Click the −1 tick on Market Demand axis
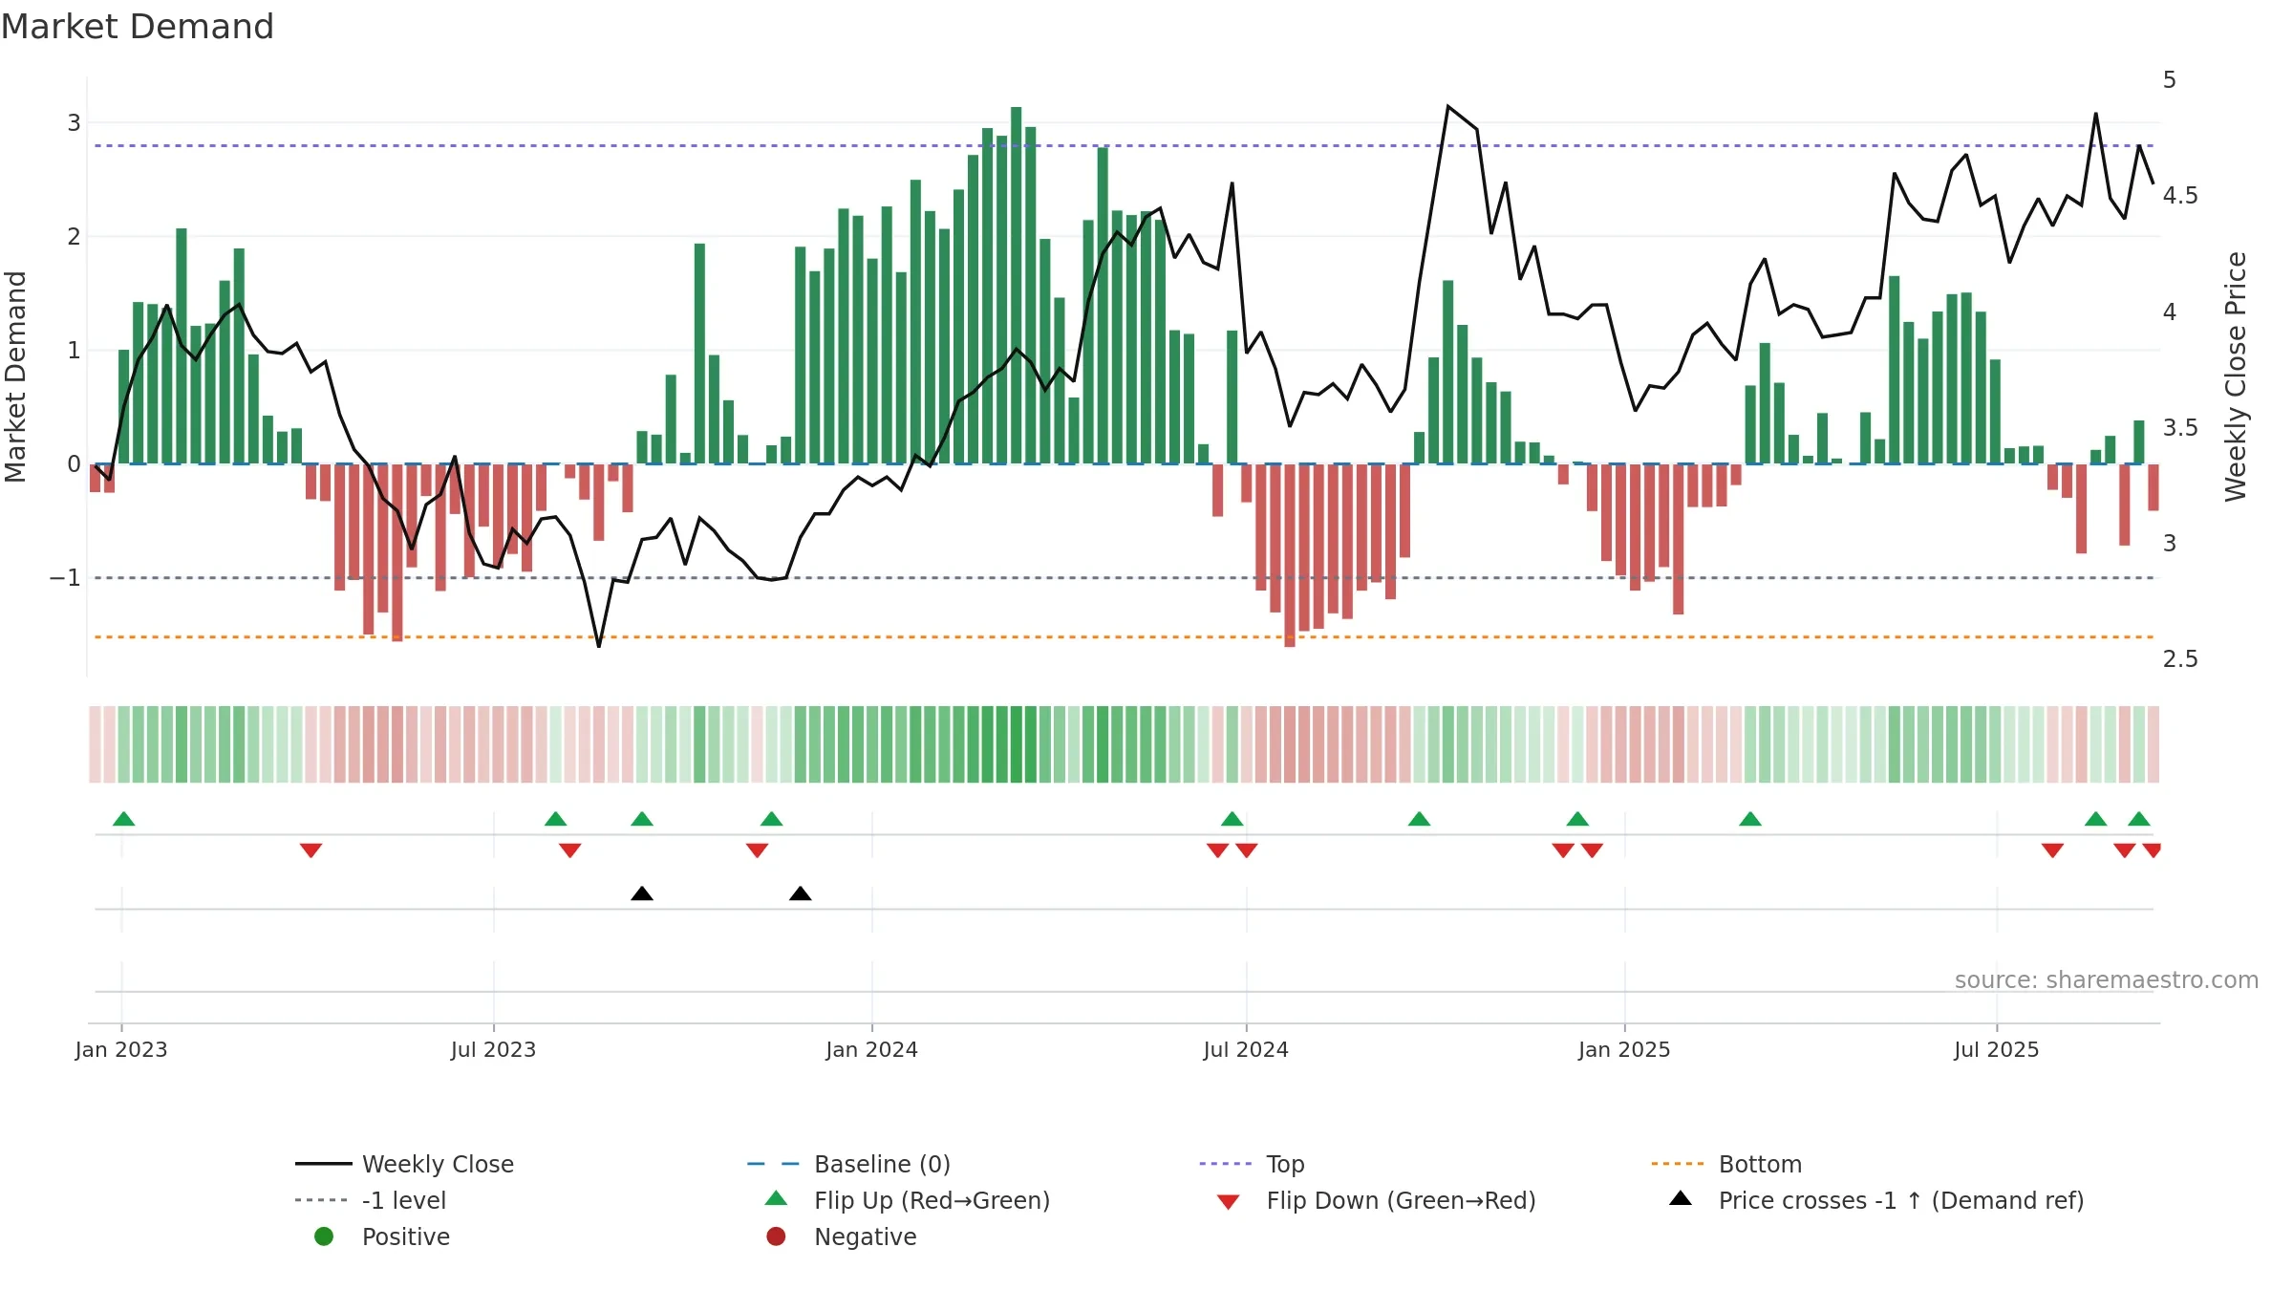2293x1290 pixels. coord(65,578)
